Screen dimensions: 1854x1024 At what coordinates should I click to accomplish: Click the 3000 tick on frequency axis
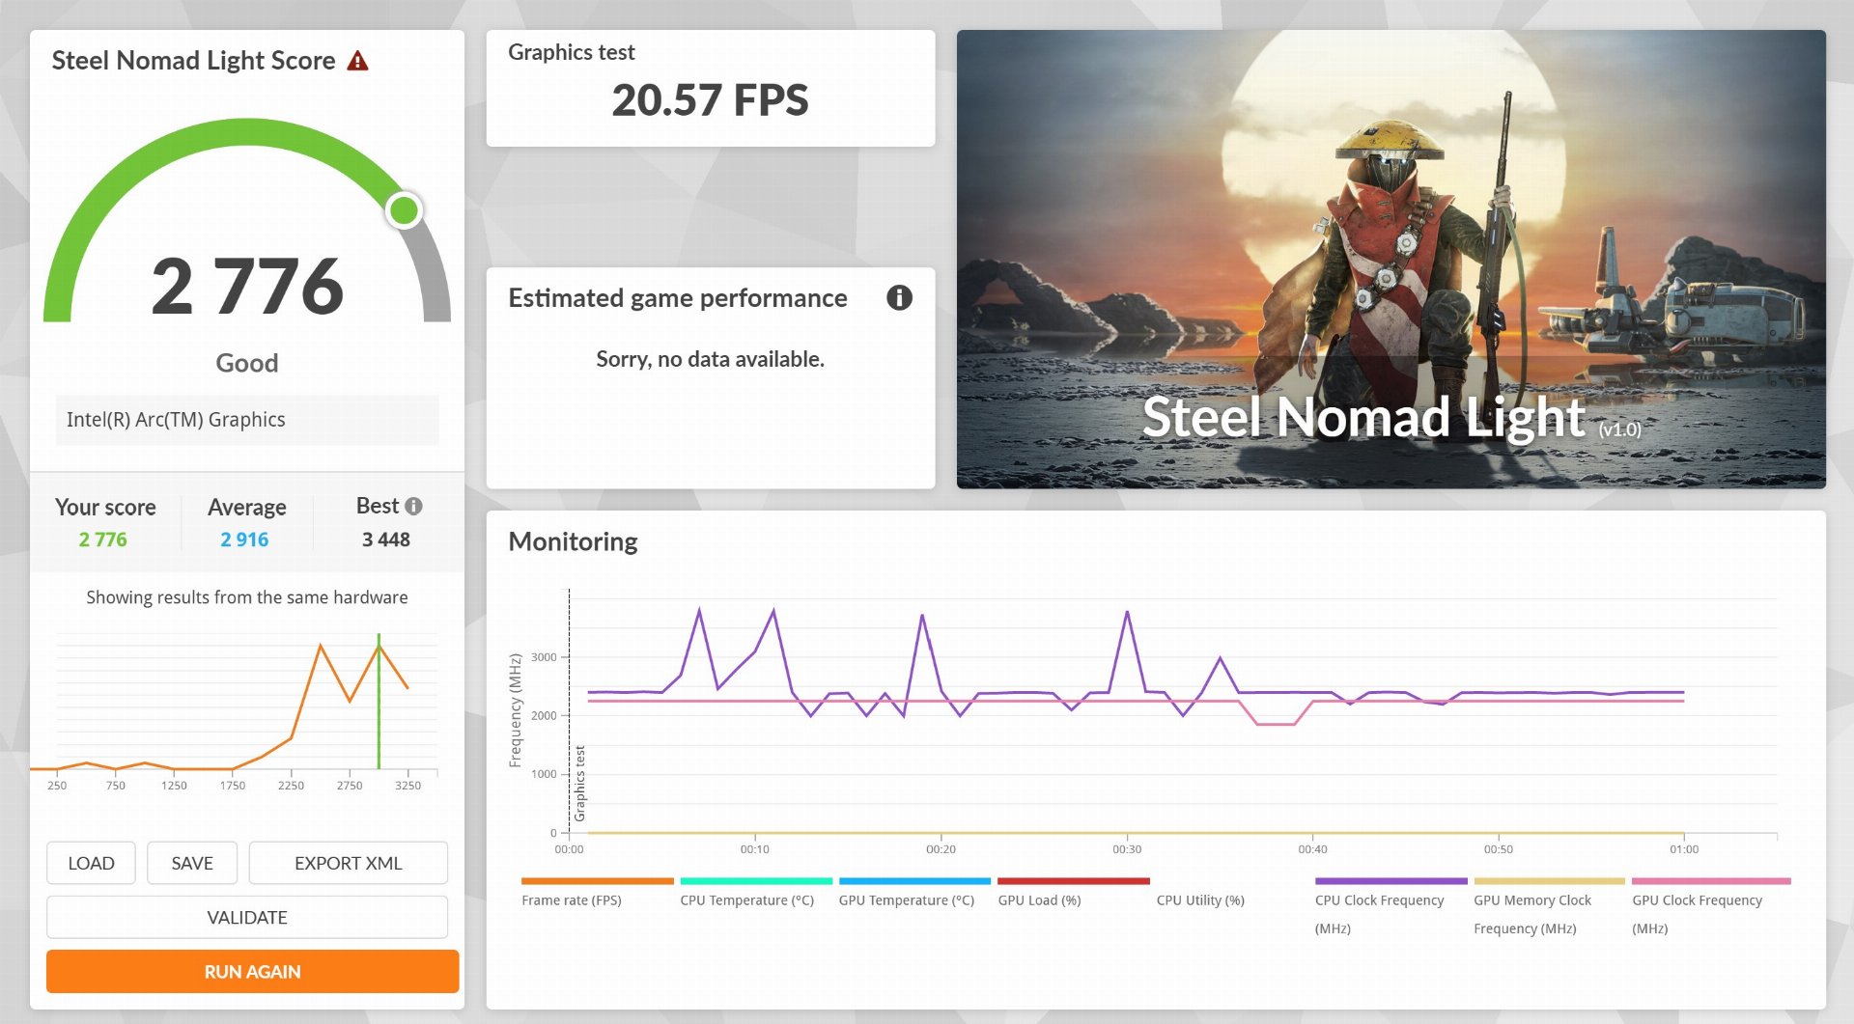(544, 657)
